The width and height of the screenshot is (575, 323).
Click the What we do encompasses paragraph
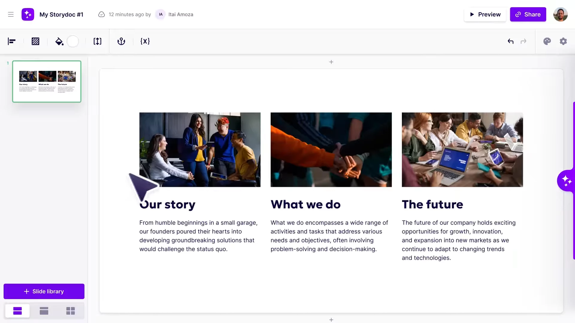[x=329, y=236]
